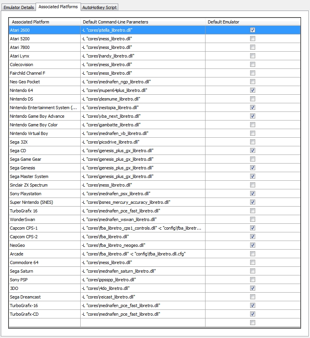Edit nestopia_libretro.dll parameter cell
This screenshot has height=338, width=310.
[x=143, y=107]
